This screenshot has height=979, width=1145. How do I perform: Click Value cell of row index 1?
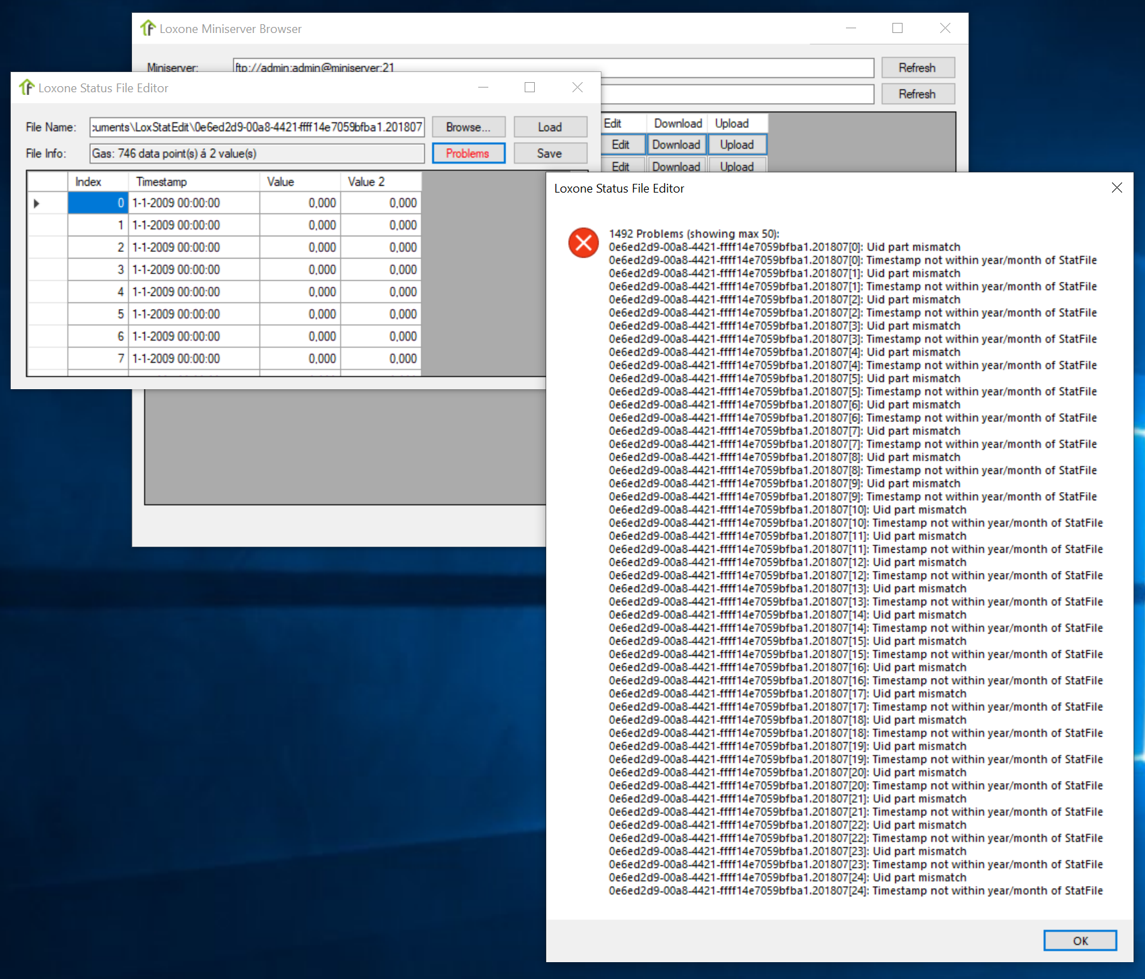(300, 225)
